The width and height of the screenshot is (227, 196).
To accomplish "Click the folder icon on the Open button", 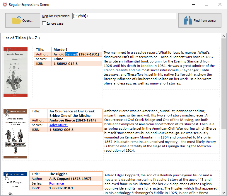I will click(17, 20).
